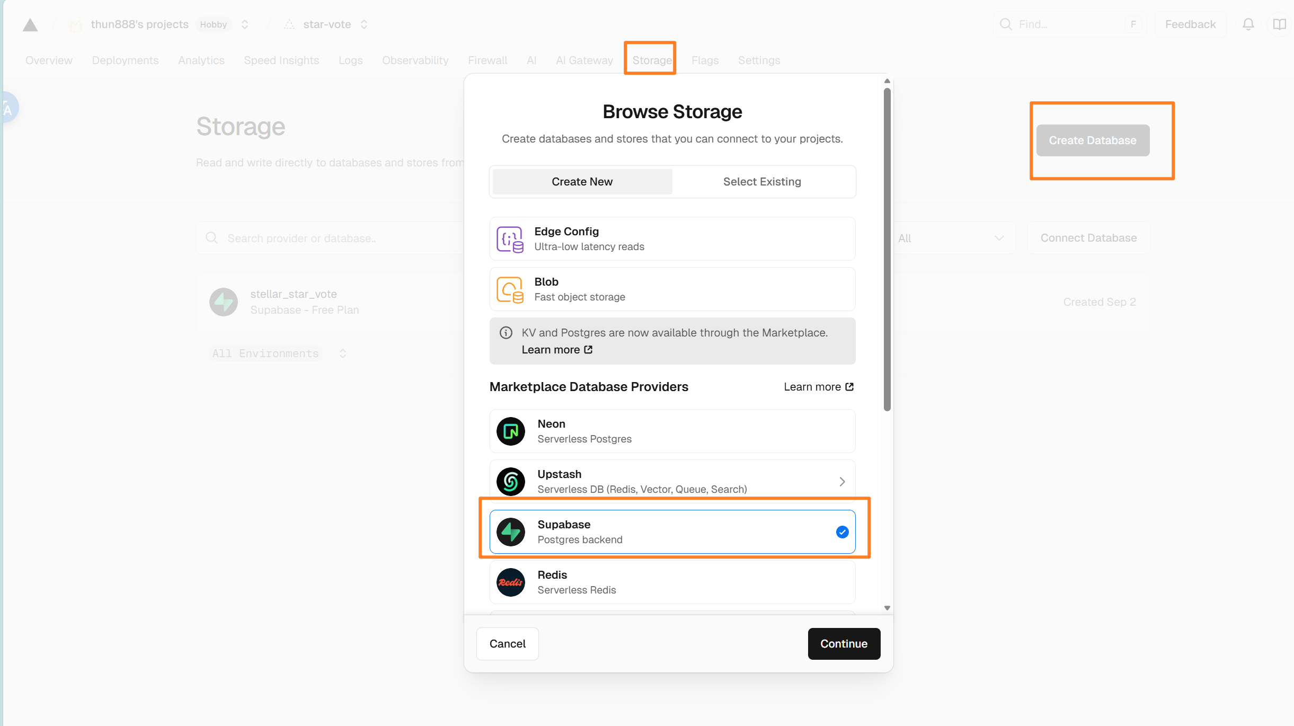Click the Upstash provider logo
The image size is (1294, 726).
510,482
